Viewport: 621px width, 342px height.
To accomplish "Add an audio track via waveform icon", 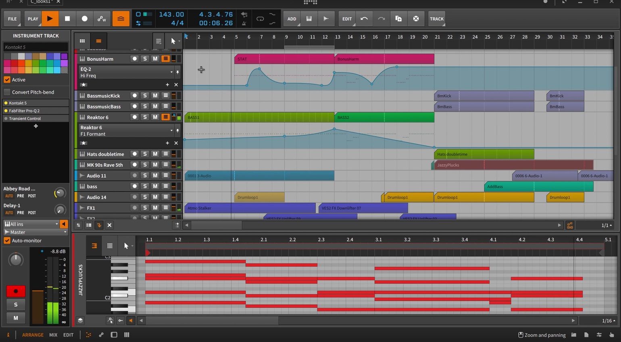I will (326, 19).
